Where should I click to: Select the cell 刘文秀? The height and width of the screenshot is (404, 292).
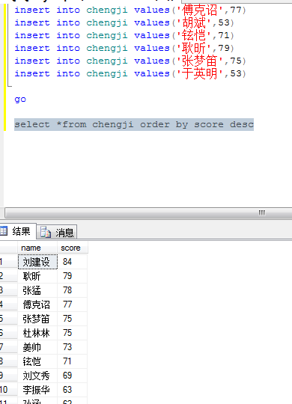click(x=37, y=376)
